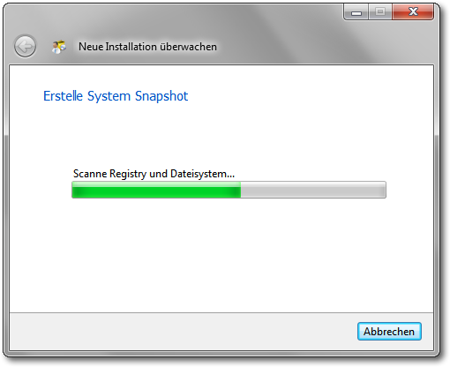Click the far right end of the progress bar
Viewport: 450px width, 367px height.
click(x=384, y=190)
